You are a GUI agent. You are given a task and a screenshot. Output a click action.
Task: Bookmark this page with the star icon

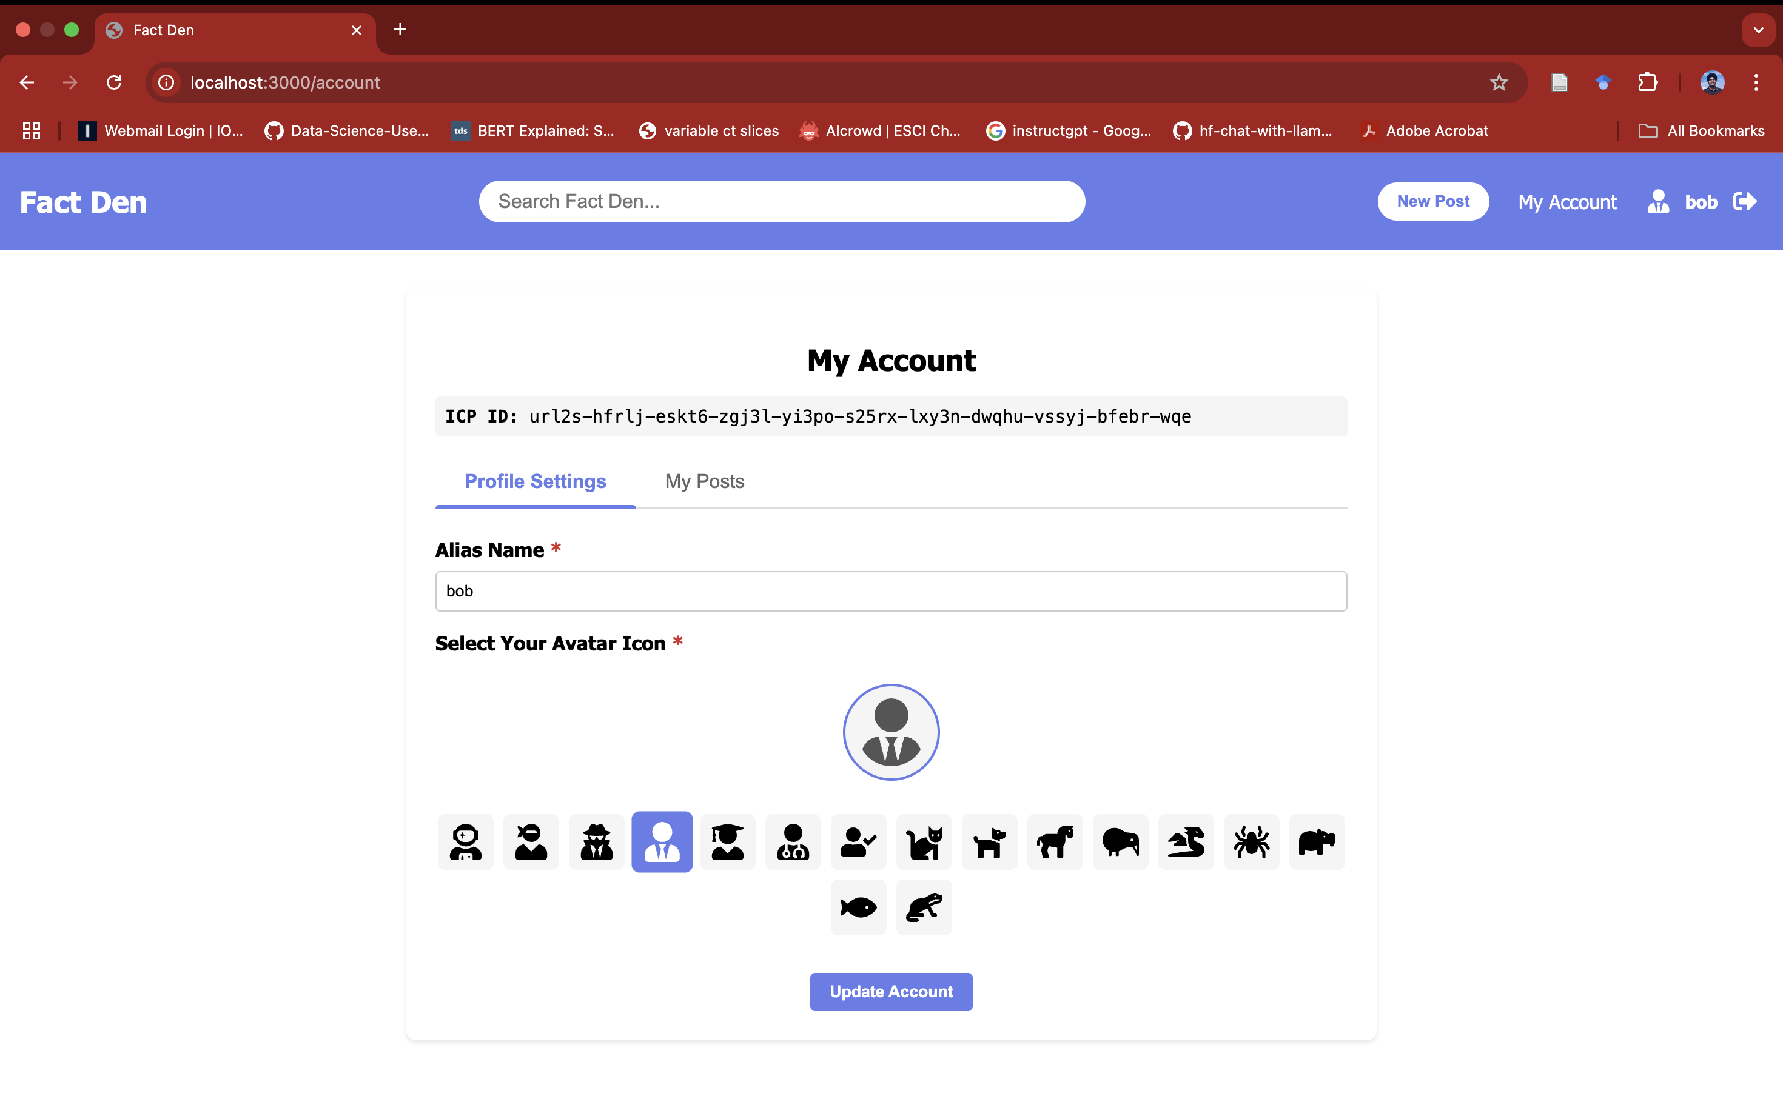[1498, 82]
